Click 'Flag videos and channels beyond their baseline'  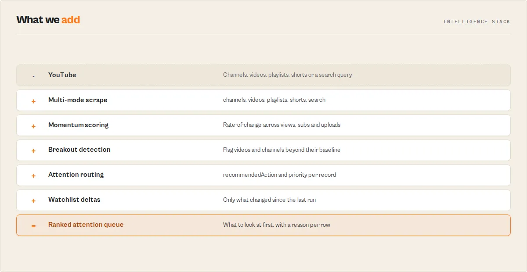tap(282, 150)
